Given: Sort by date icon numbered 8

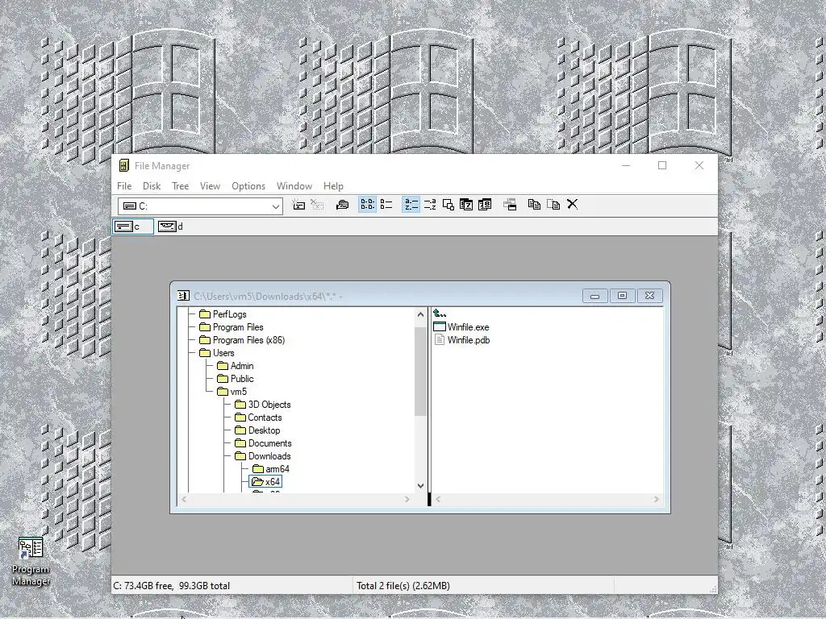Looking at the screenshot, I should 485,205.
